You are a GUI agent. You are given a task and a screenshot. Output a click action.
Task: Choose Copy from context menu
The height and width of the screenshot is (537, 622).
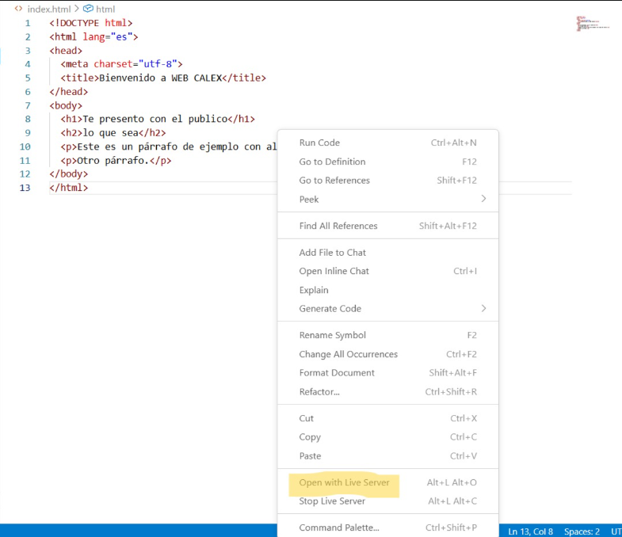[x=388, y=437]
